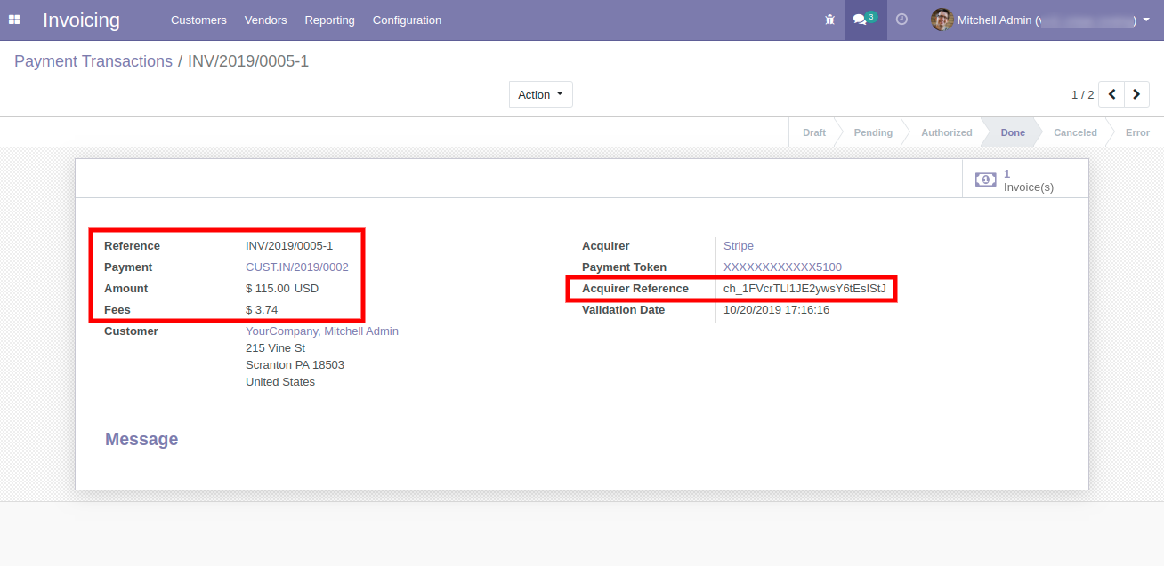Go to the previous record arrow
The width and height of the screenshot is (1164, 566).
point(1111,94)
